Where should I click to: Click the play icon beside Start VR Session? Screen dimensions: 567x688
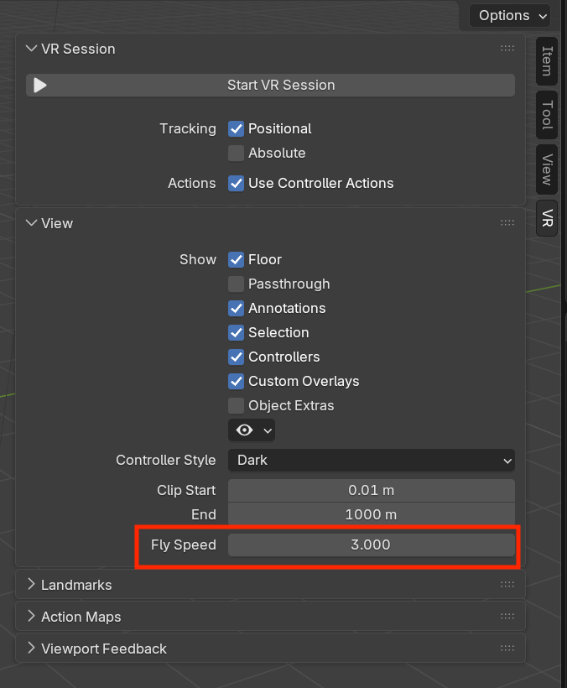click(40, 86)
